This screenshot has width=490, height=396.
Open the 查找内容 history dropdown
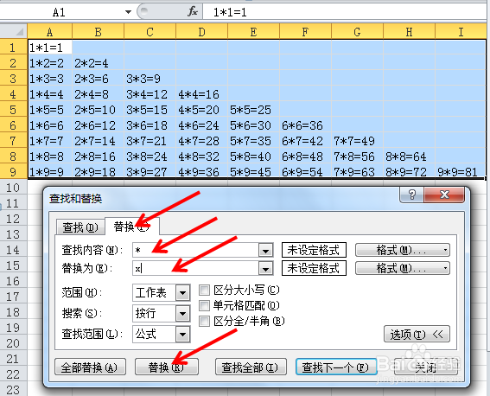coord(266,251)
